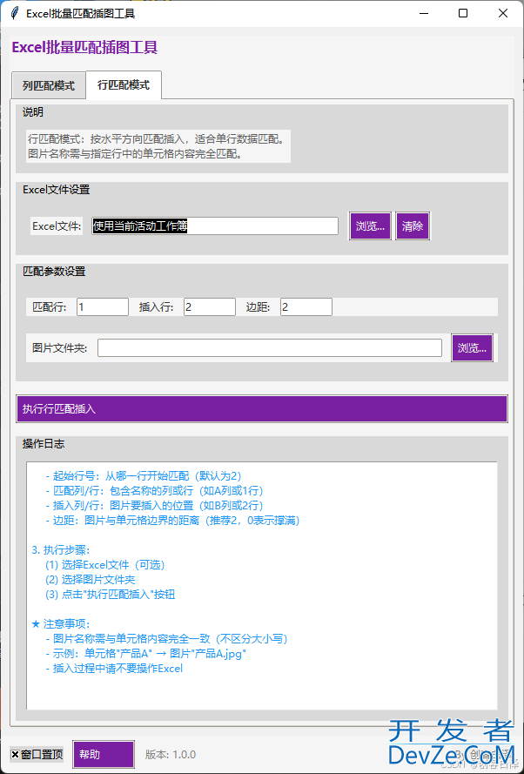Click the "3. 执行步骤:" log line
524x774 pixels.
(61, 550)
